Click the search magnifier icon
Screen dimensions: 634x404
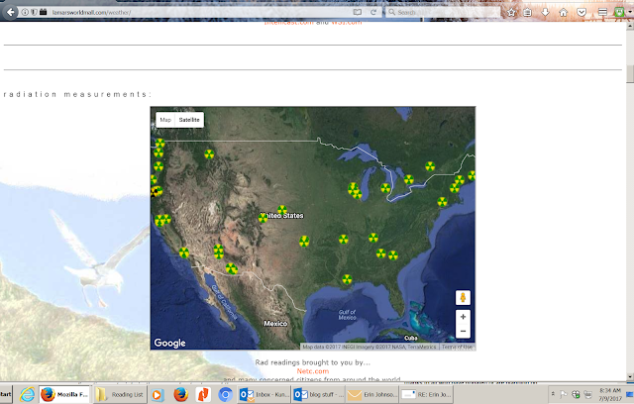point(391,12)
